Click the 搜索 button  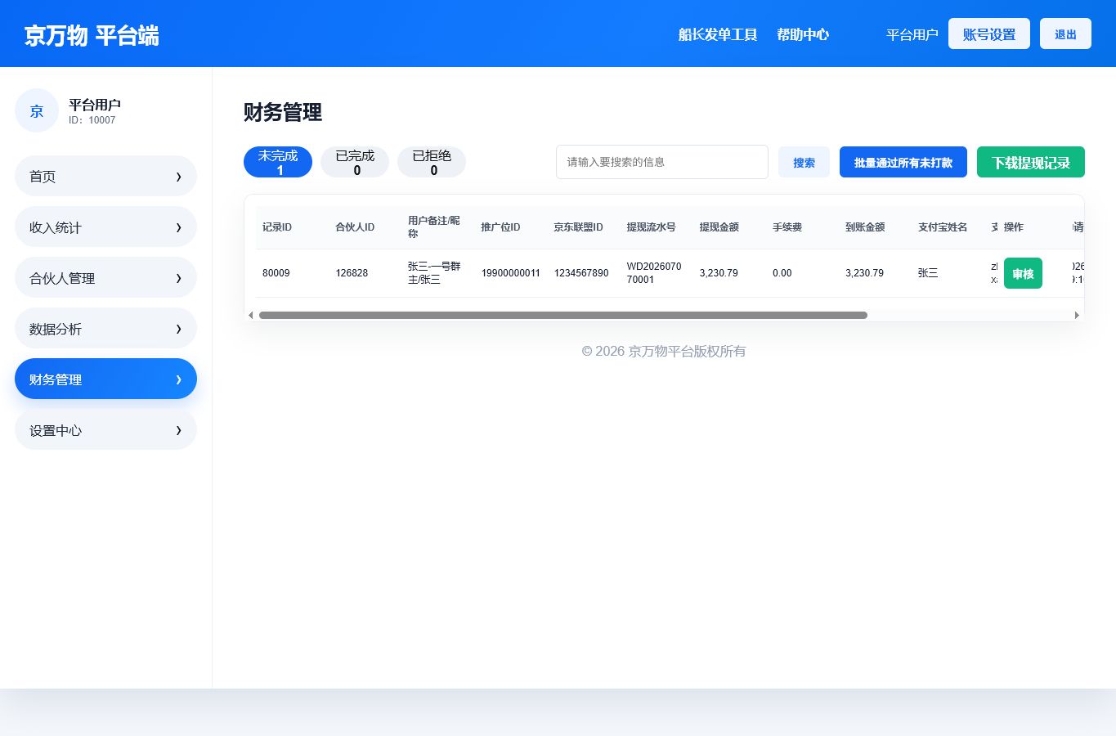pos(804,162)
